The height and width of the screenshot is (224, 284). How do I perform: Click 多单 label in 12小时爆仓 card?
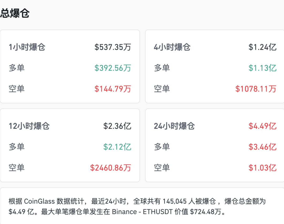coord(17,147)
